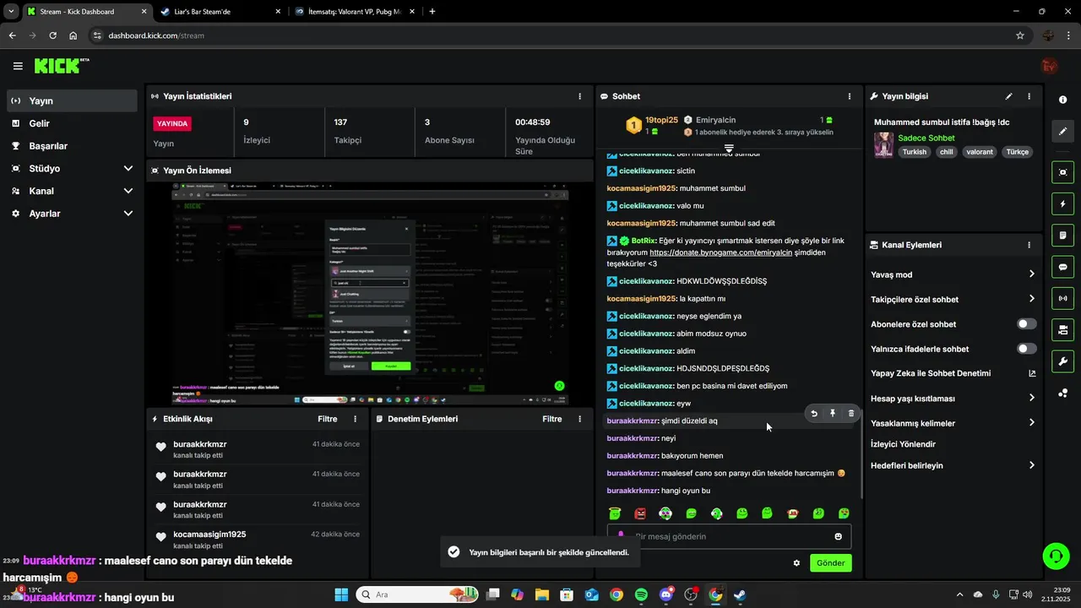This screenshot has height=608, width=1081.
Task: Open the hamburger menu beside Kick logo
Action: click(x=18, y=66)
